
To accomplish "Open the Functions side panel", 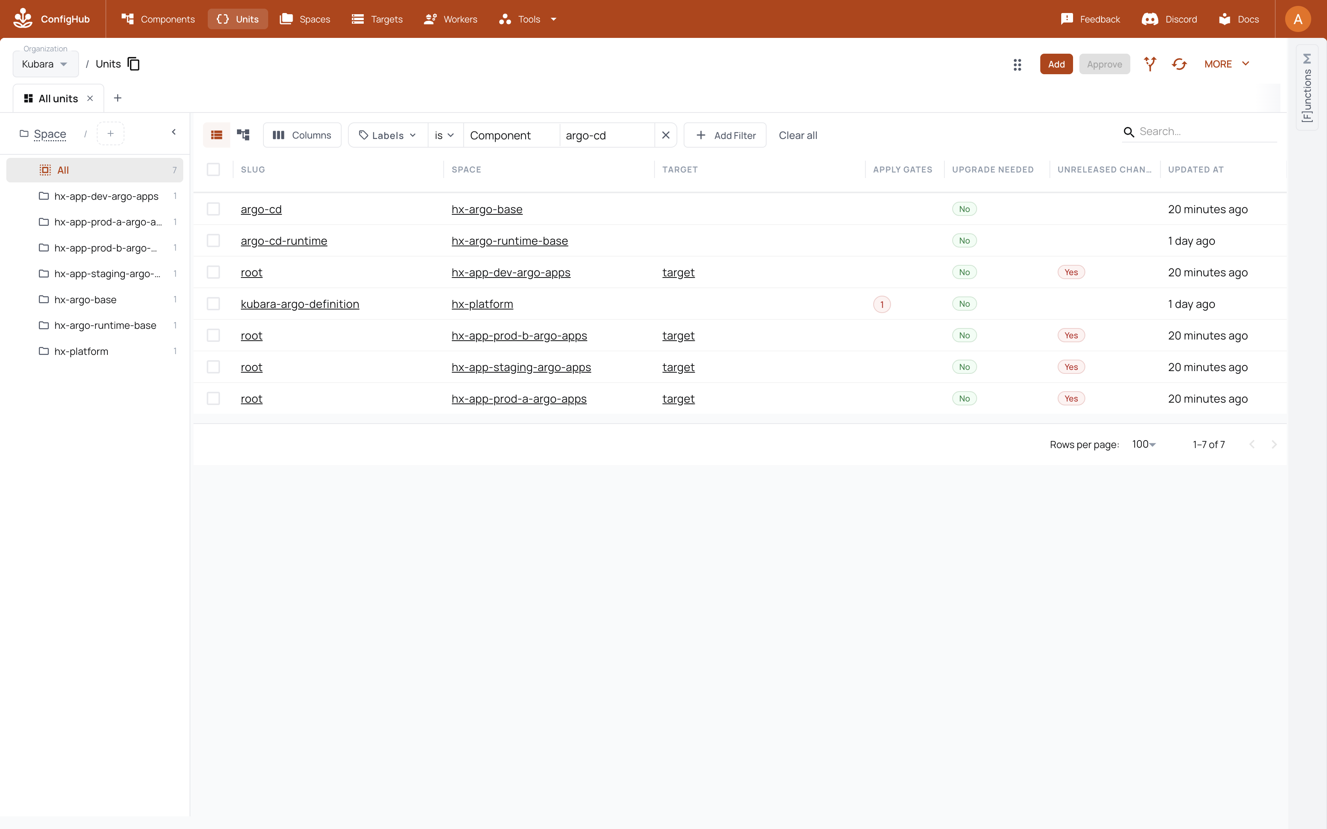I will (x=1307, y=88).
